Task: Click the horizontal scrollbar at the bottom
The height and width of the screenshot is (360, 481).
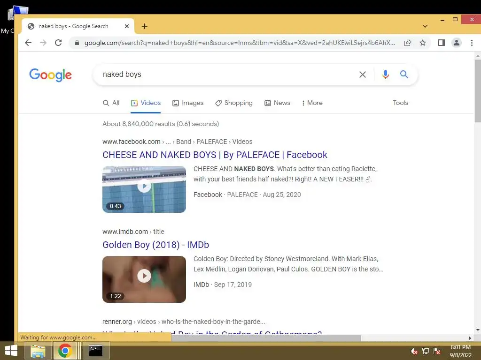Action: click(266, 338)
